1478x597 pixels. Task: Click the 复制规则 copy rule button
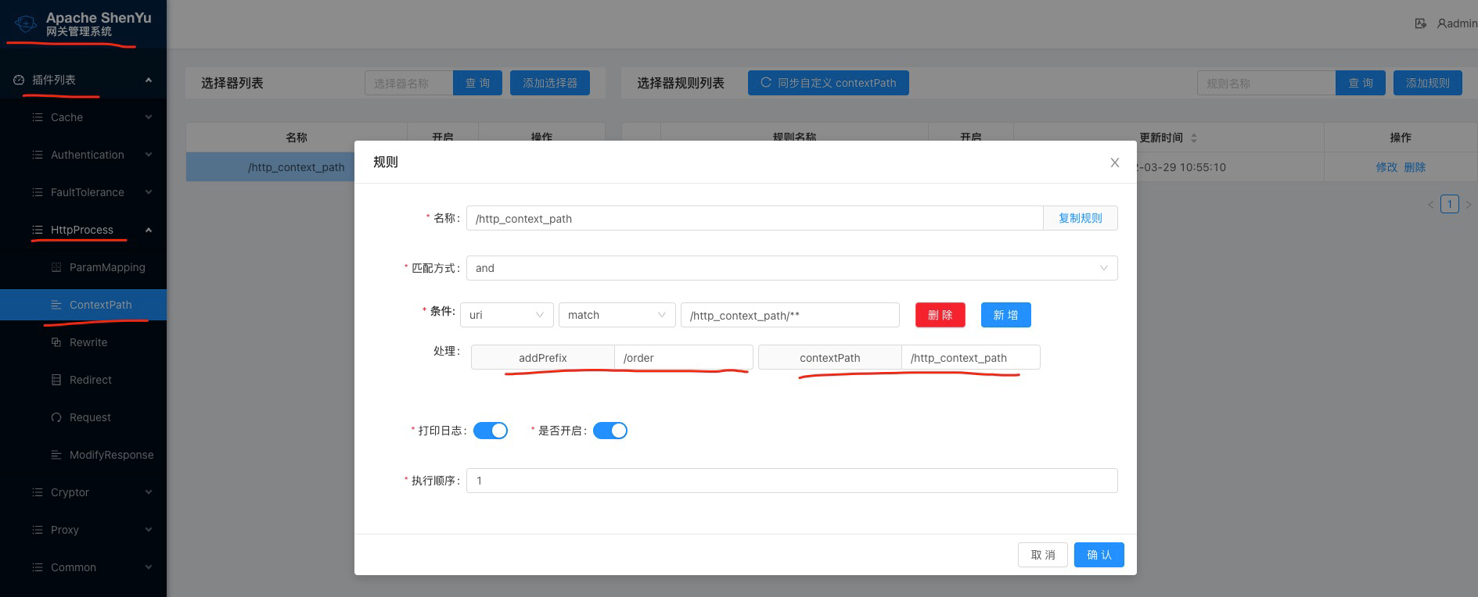[1080, 218]
